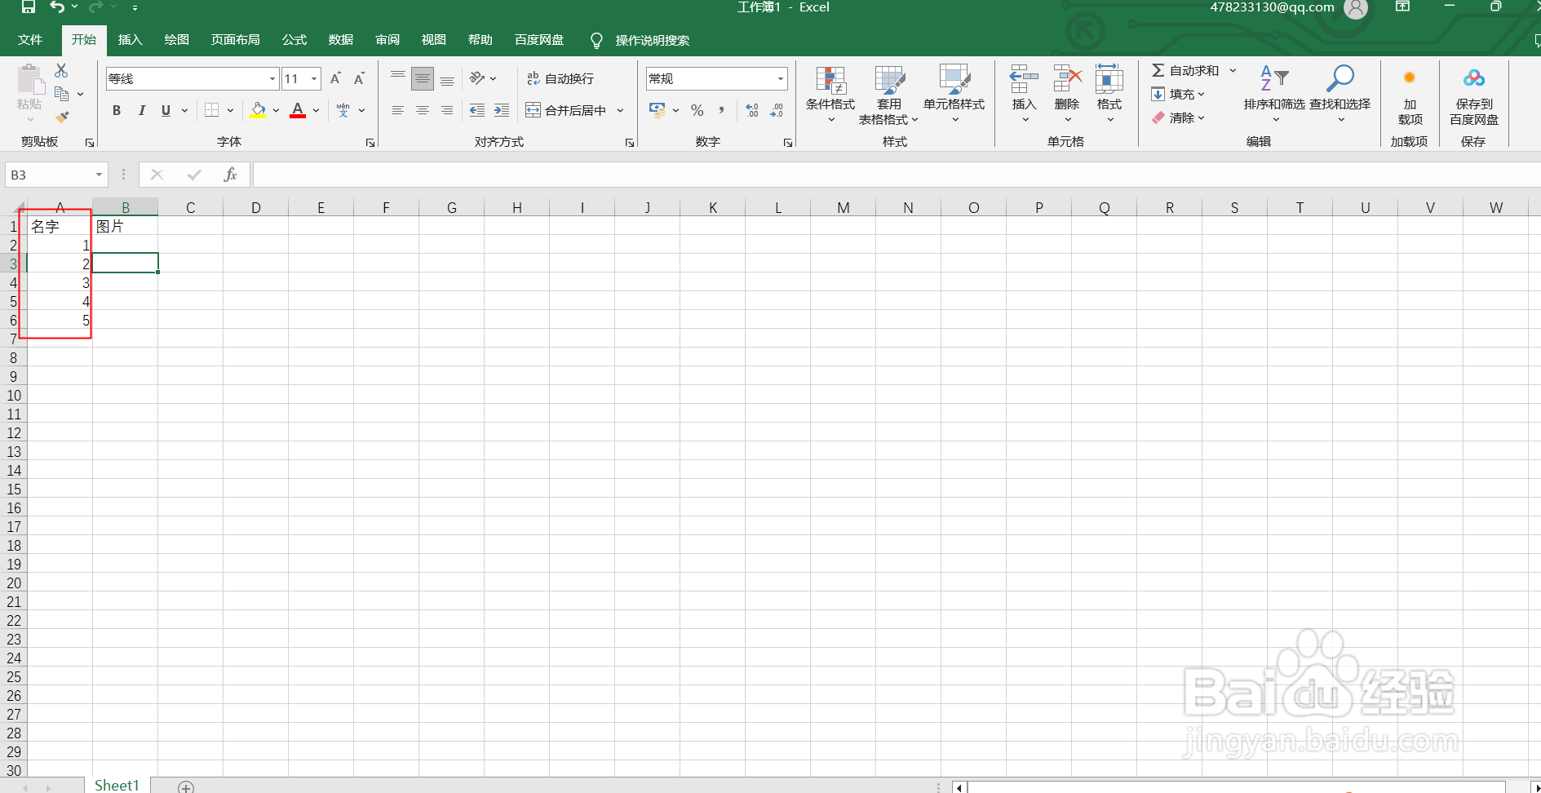Click Format cells (格式) button
The width and height of the screenshot is (1541, 793).
[x=1109, y=95]
